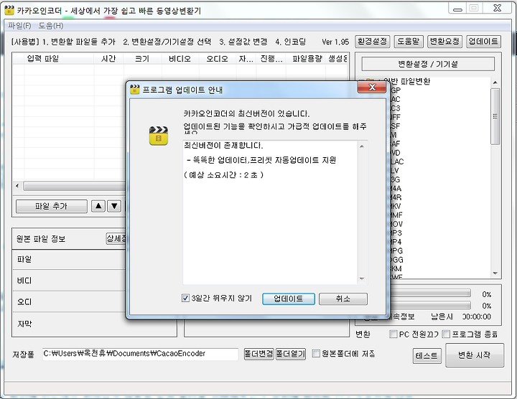Select the MOV preset in the tree
The width and height of the screenshot is (517, 399).
(396, 224)
